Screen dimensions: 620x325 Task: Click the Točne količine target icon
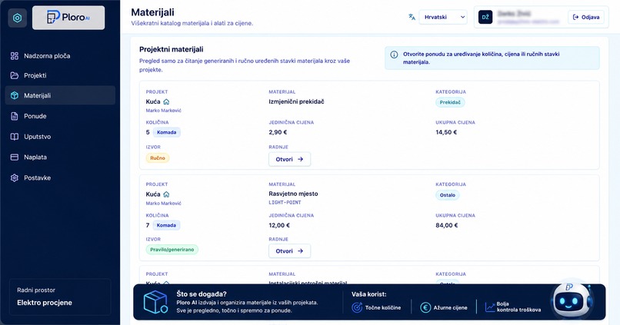pos(357,307)
